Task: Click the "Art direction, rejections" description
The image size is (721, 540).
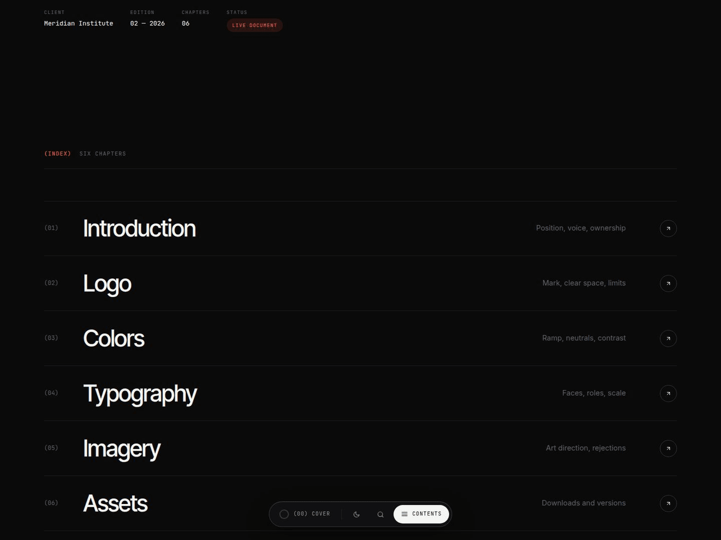Action: tap(586, 448)
